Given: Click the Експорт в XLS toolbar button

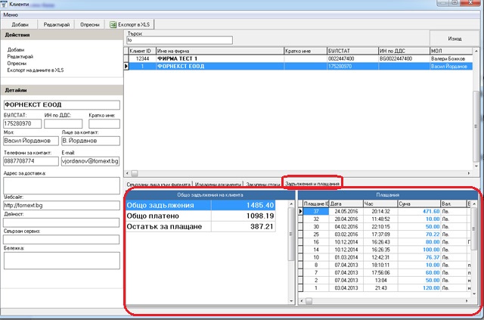Looking at the screenshot, I should coord(130,24).
